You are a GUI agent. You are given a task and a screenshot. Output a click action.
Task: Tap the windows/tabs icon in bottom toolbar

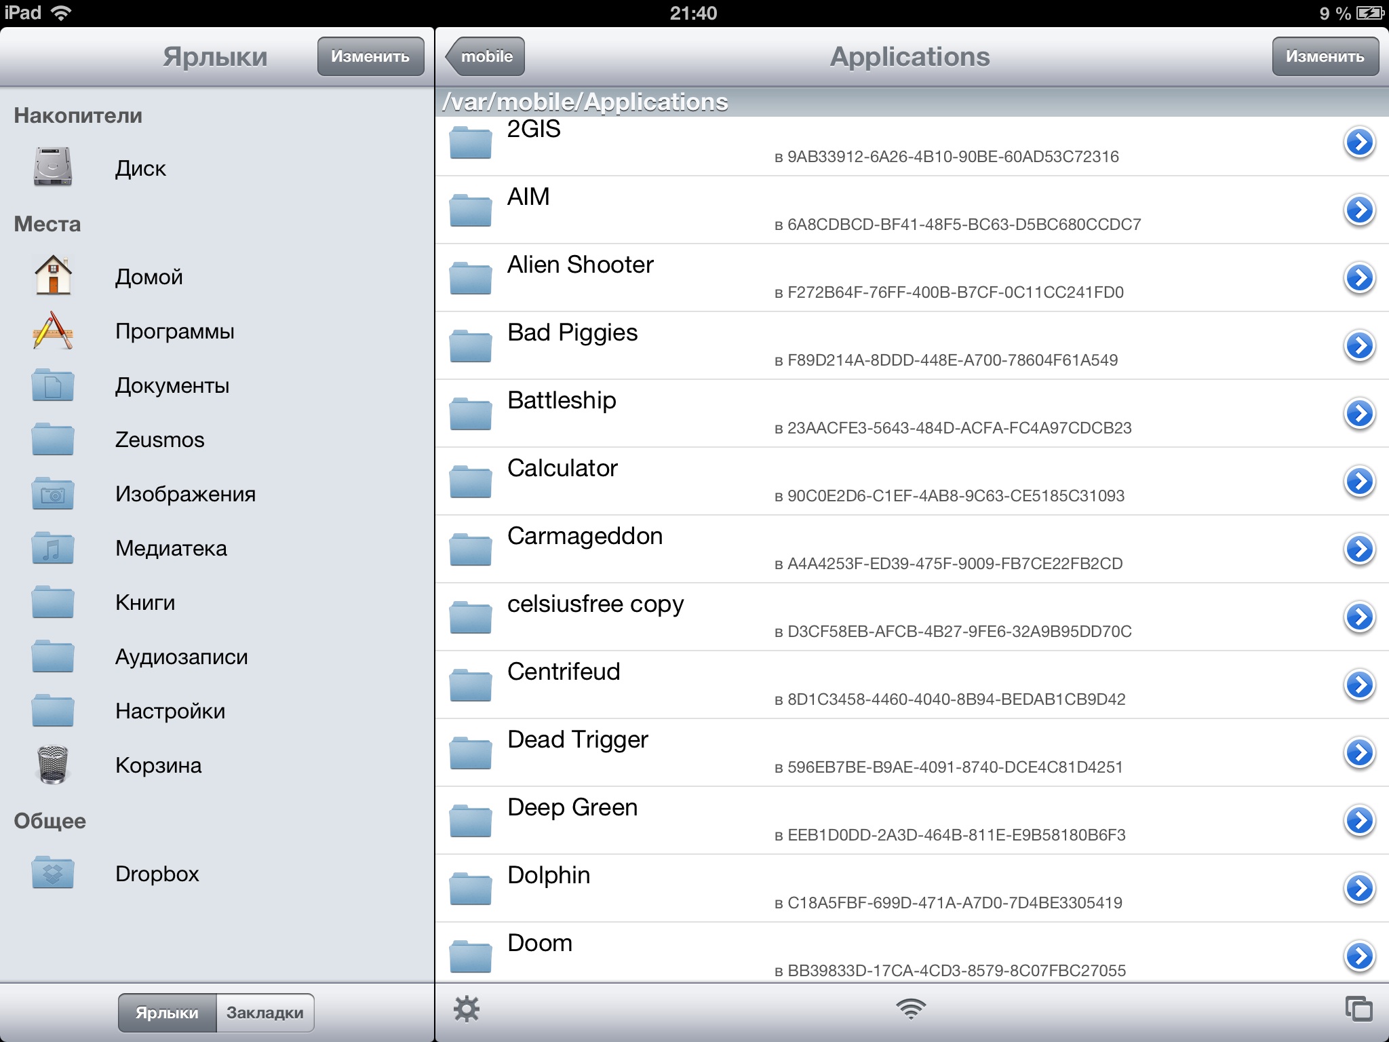click(1359, 1009)
